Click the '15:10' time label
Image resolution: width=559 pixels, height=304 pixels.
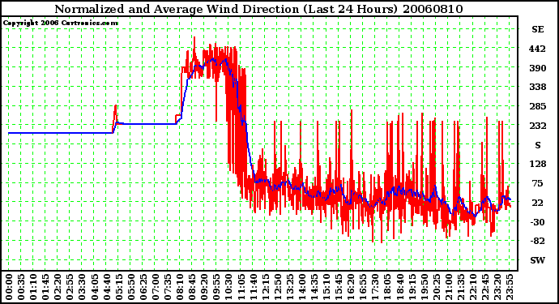pos(326,287)
